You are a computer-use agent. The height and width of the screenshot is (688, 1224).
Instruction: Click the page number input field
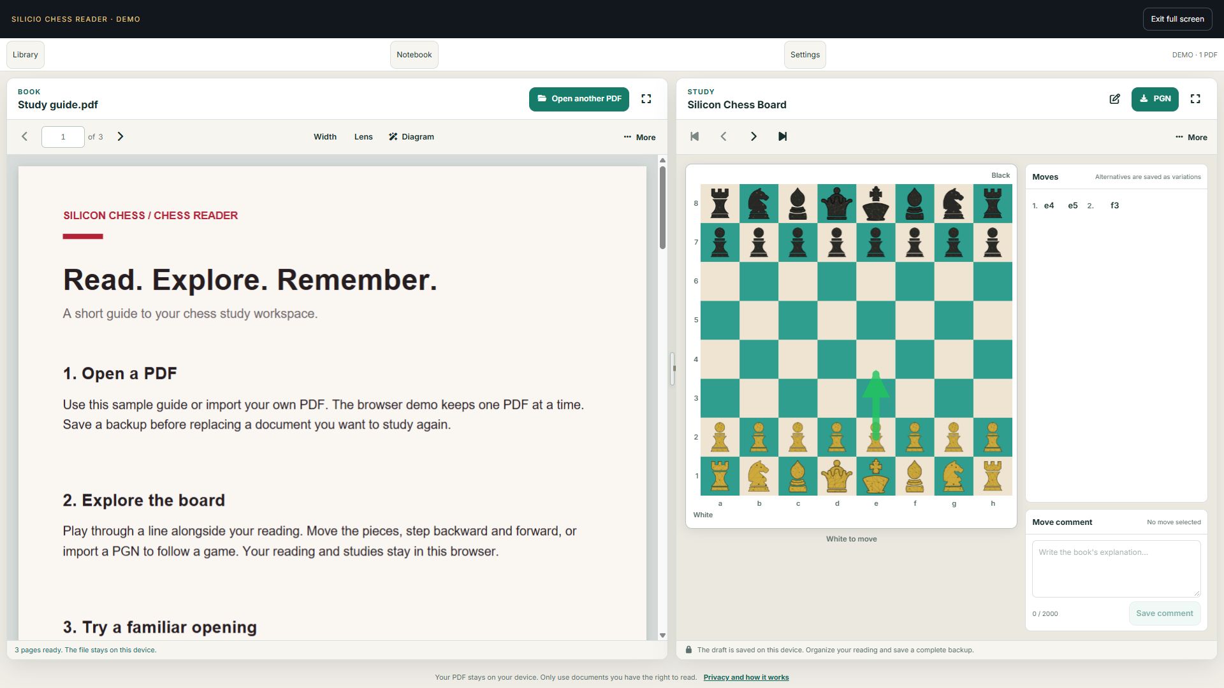pyautogui.click(x=63, y=137)
